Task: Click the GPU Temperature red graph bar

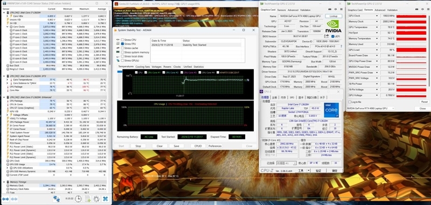Action: point(411,27)
